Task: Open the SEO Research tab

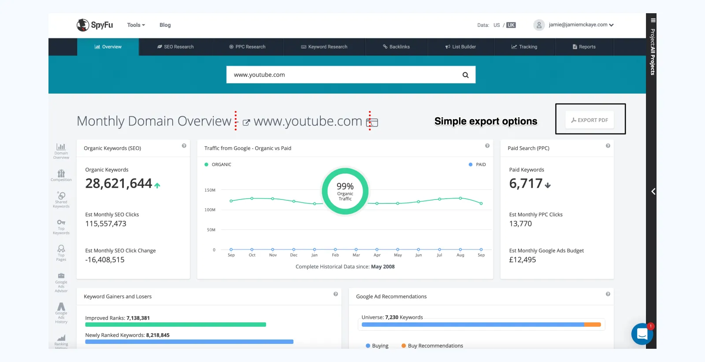Action: tap(175, 47)
